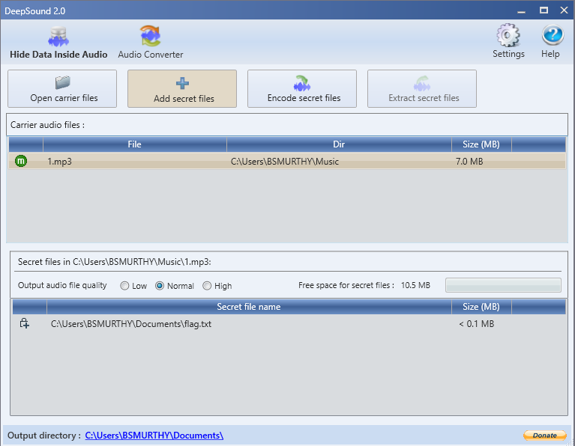The height and width of the screenshot is (446, 575).
Task: Click the File column header in the carrier list
Action: coord(135,144)
